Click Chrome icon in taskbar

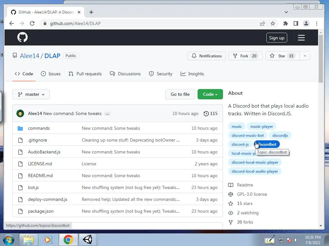pos(68,240)
